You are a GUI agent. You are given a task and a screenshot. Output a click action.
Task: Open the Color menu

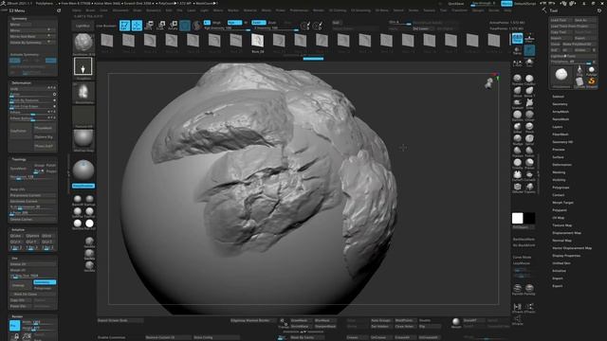click(x=103, y=10)
